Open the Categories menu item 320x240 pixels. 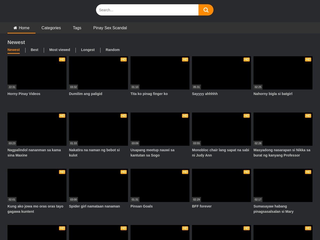coord(51,28)
